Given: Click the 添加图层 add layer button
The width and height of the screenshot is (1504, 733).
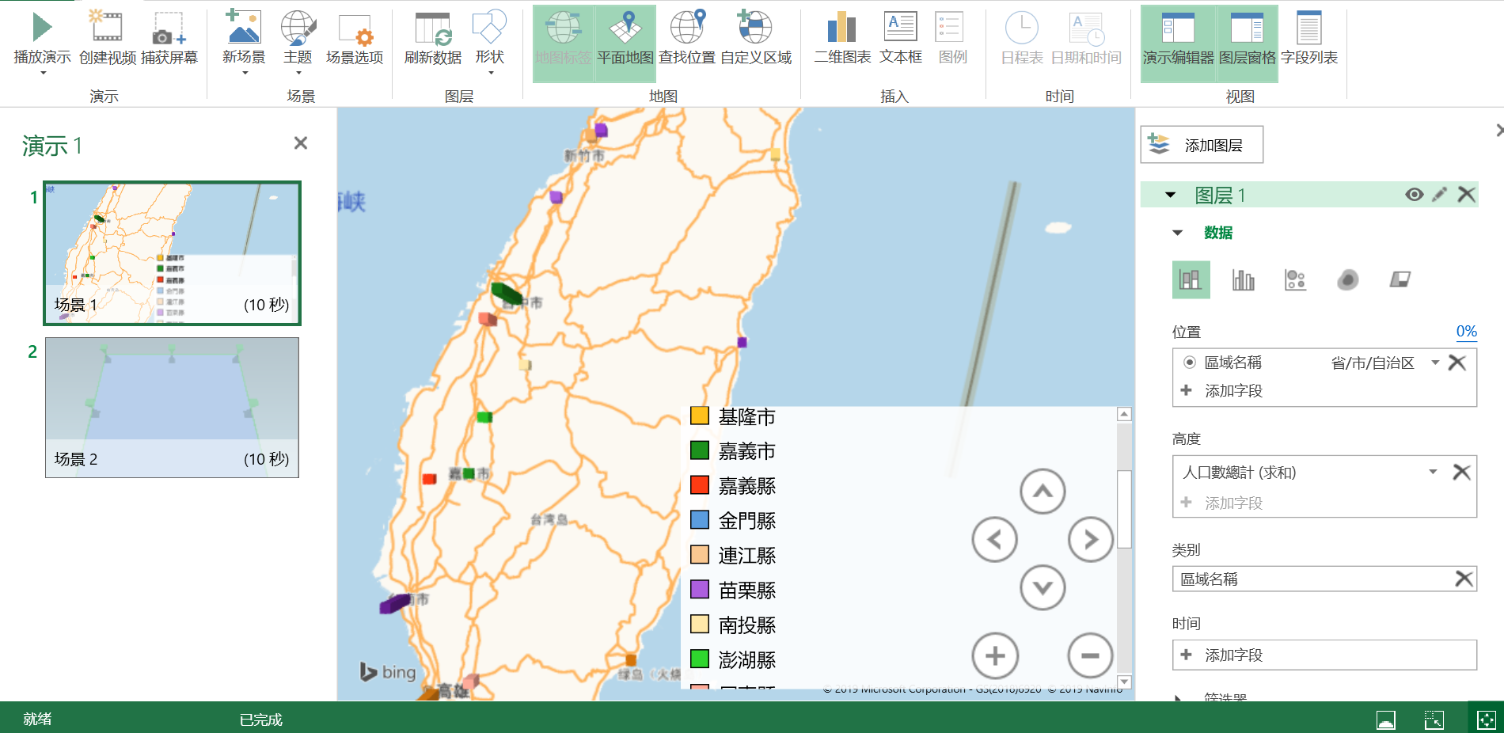Looking at the screenshot, I should point(1202,145).
